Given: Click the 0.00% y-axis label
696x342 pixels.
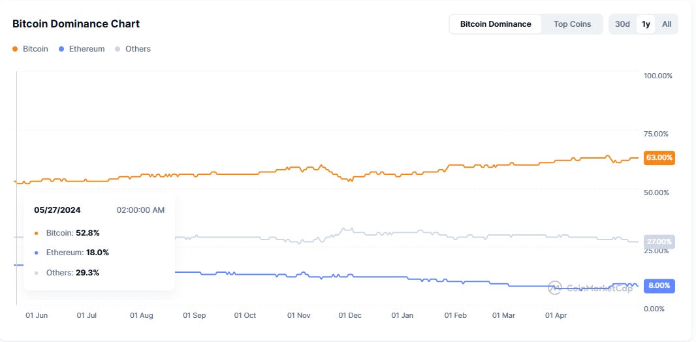Looking at the screenshot, I should [x=655, y=309].
